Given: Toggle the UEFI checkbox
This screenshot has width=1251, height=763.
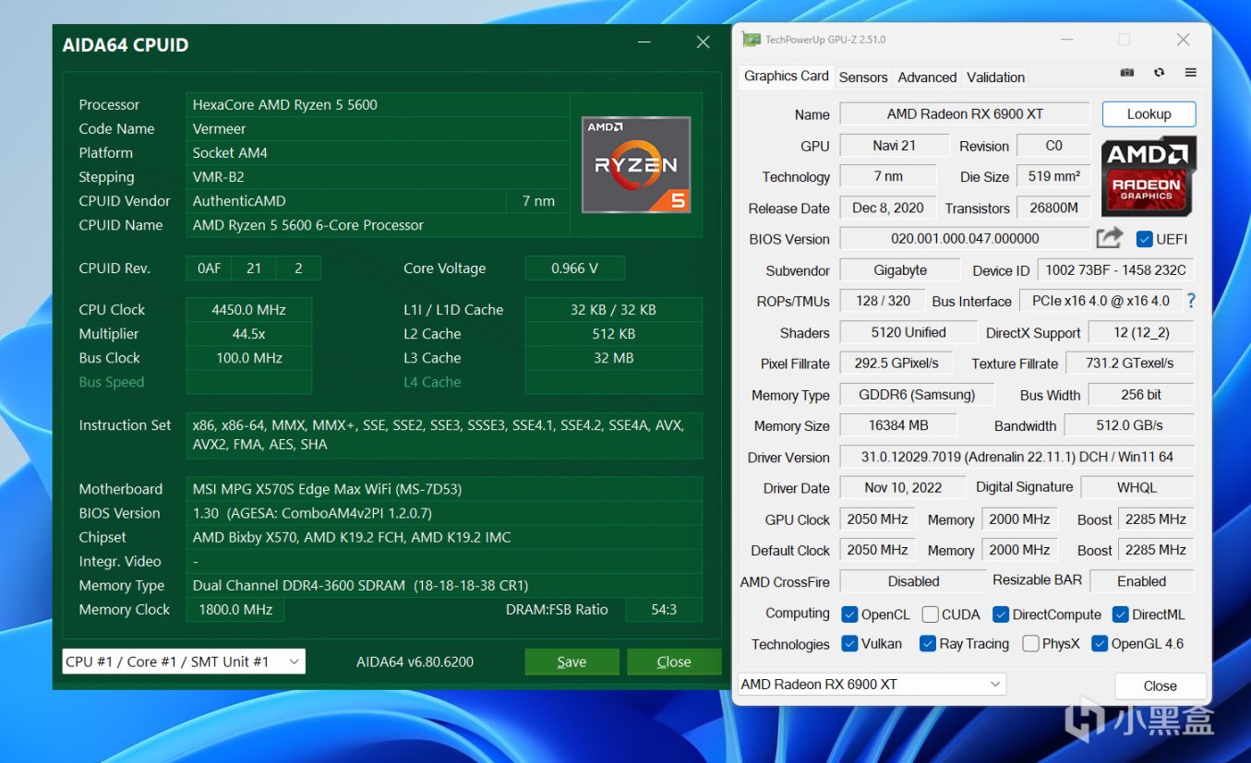Looking at the screenshot, I should pos(1145,240).
